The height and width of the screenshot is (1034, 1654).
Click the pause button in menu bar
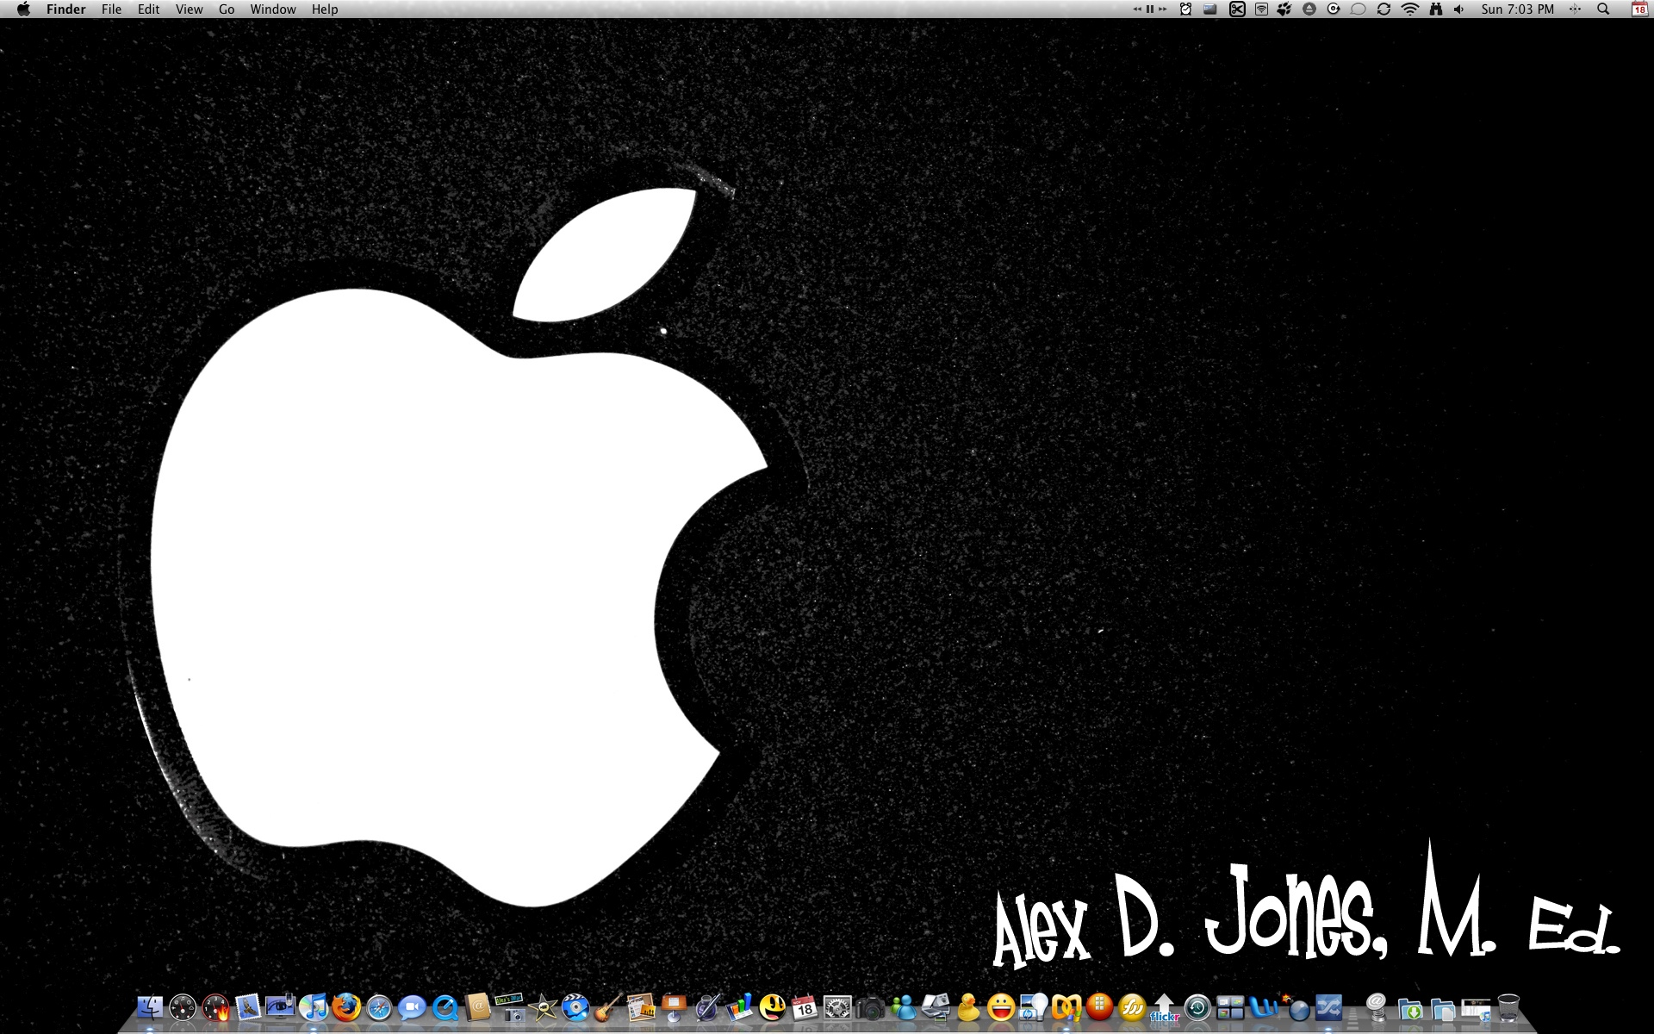[1149, 9]
